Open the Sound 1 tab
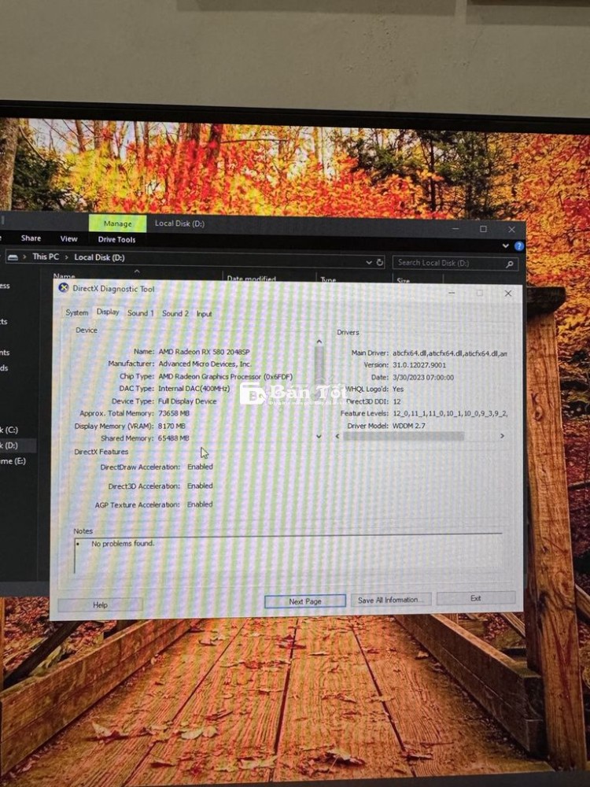Viewport: 590px width, 787px height. (141, 313)
